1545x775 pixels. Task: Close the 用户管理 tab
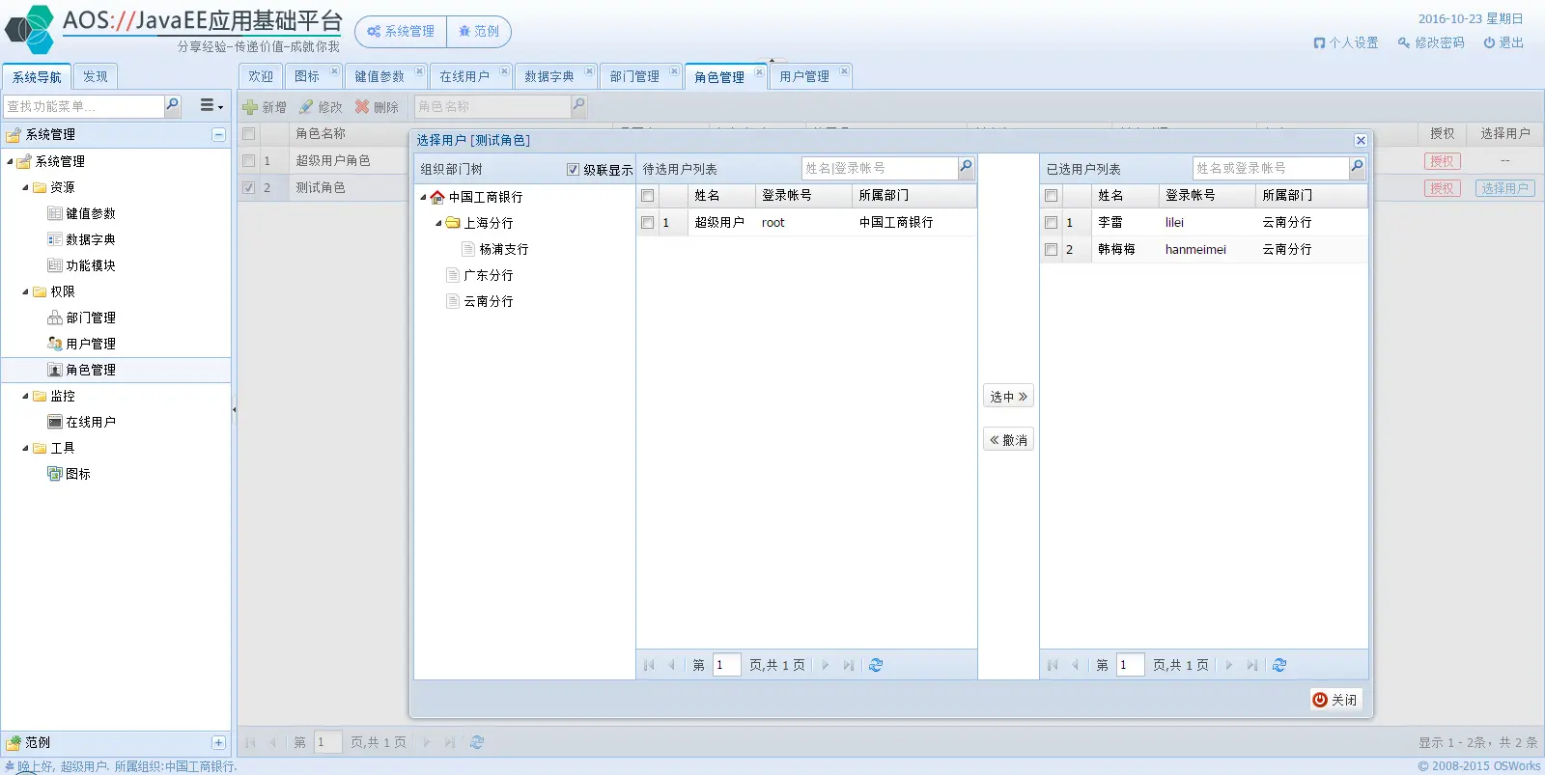[x=844, y=70]
